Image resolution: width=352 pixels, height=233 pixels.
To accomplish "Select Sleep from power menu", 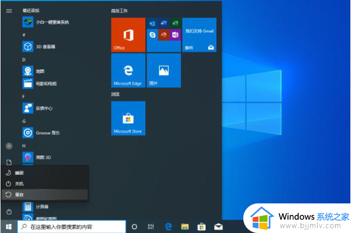I will click(x=45, y=173).
